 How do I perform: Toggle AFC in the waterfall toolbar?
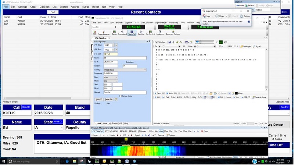tap(154, 135)
